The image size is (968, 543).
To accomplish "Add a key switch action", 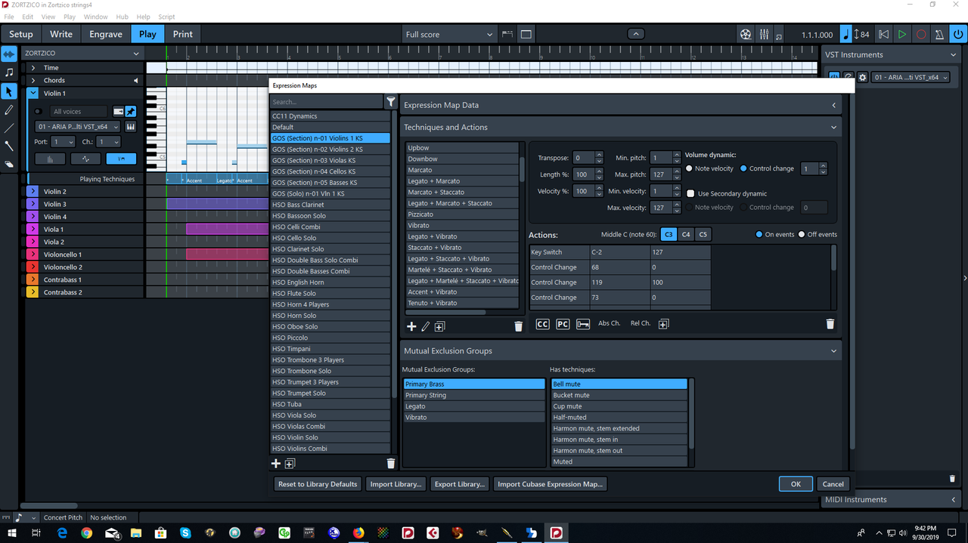I will pos(583,324).
